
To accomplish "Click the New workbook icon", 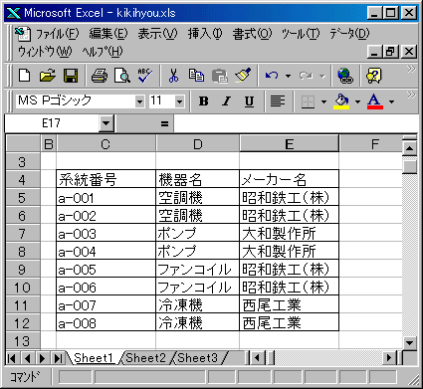I will click(24, 76).
